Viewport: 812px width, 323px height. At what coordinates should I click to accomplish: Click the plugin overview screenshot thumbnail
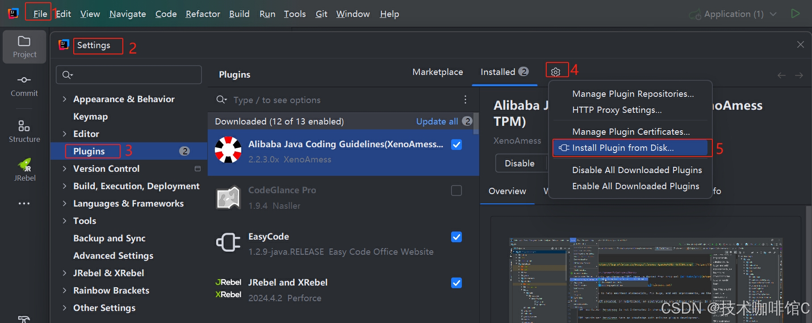click(646, 280)
